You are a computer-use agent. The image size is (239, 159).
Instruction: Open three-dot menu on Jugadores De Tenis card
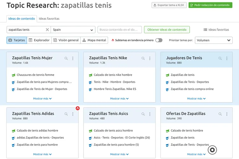pos(227,58)
